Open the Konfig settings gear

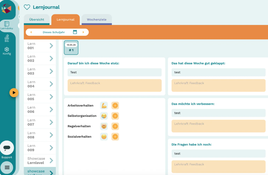pos(7,51)
